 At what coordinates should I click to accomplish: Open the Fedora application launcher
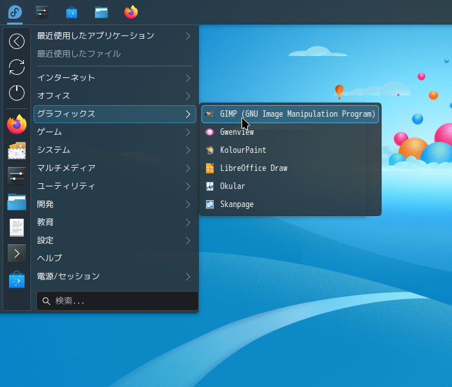click(x=15, y=12)
